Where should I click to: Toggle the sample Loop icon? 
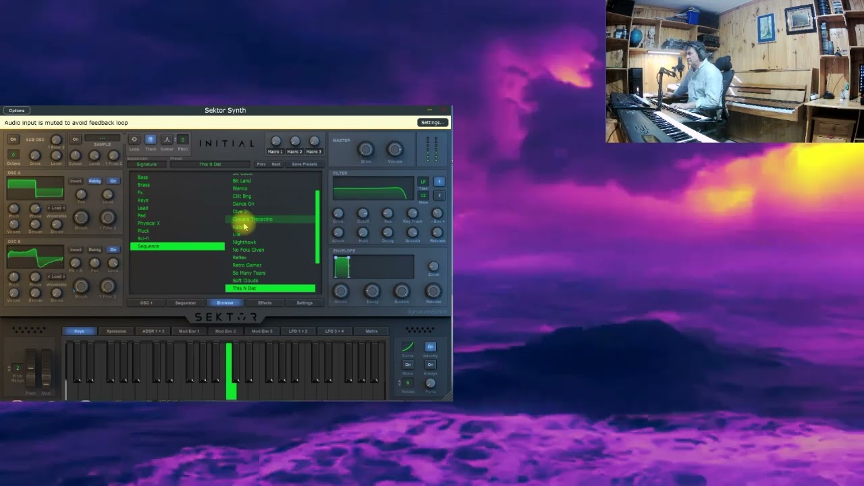[x=134, y=139]
